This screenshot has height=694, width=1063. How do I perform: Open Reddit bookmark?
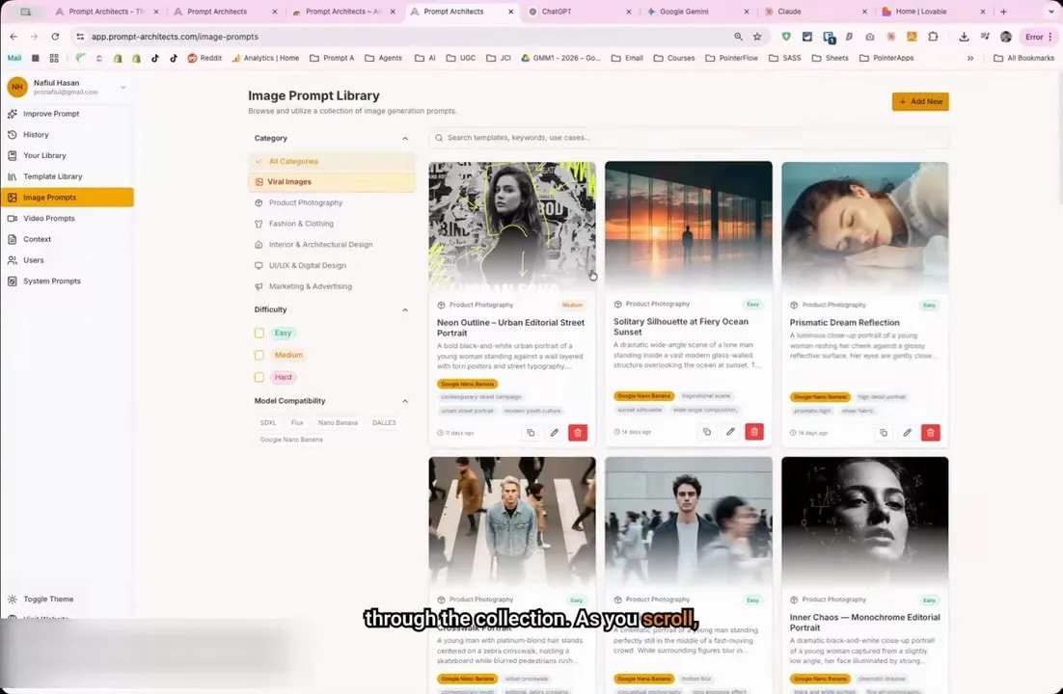pos(204,58)
